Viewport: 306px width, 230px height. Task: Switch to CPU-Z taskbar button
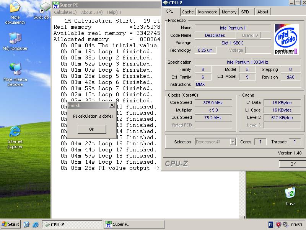pos(72,224)
